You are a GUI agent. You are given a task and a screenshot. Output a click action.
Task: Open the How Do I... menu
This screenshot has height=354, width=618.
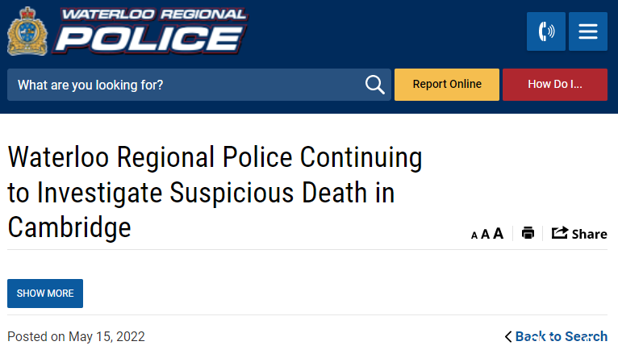pos(554,85)
